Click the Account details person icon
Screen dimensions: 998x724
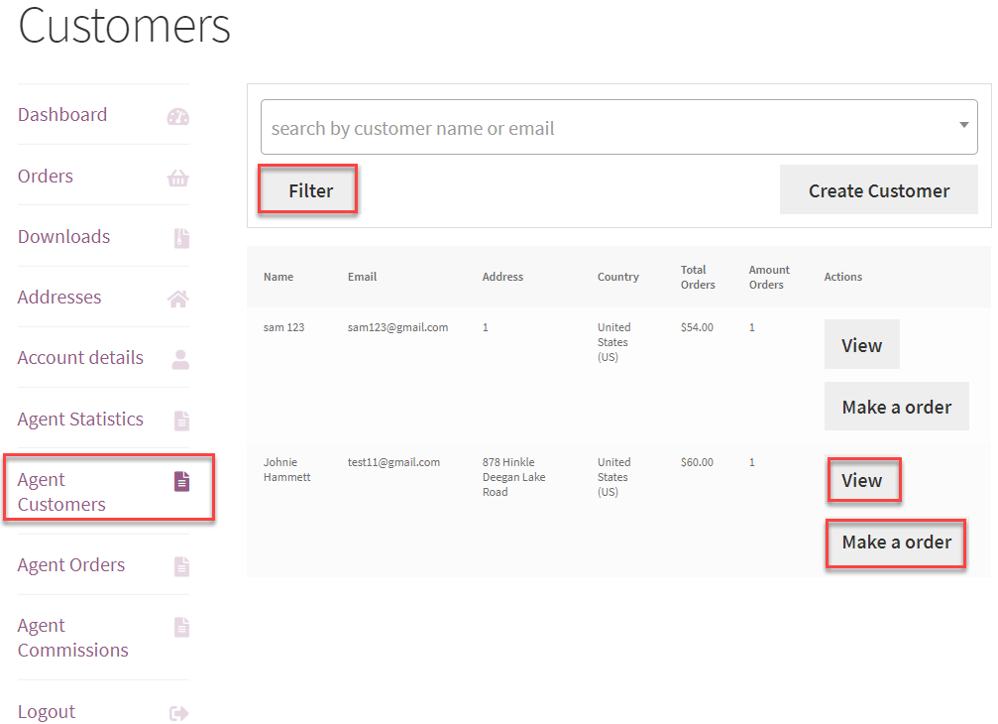[x=180, y=360]
